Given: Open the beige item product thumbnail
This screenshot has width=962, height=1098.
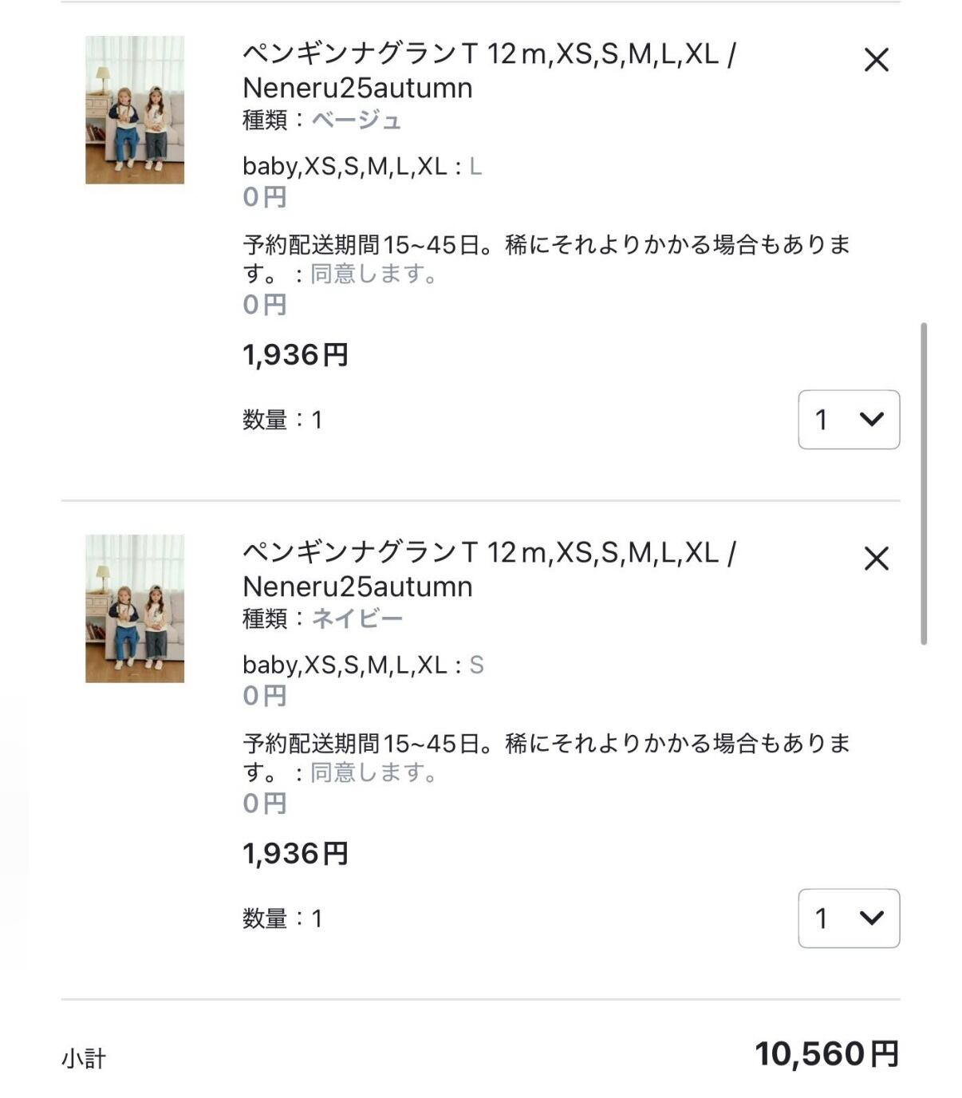Looking at the screenshot, I should [135, 110].
